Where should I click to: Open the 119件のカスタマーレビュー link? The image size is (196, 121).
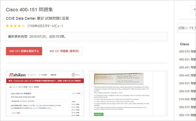click(45, 26)
